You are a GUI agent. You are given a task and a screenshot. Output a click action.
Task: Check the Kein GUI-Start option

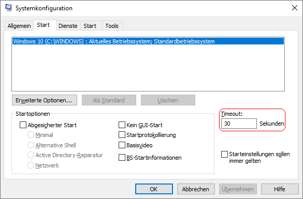[x=122, y=125]
